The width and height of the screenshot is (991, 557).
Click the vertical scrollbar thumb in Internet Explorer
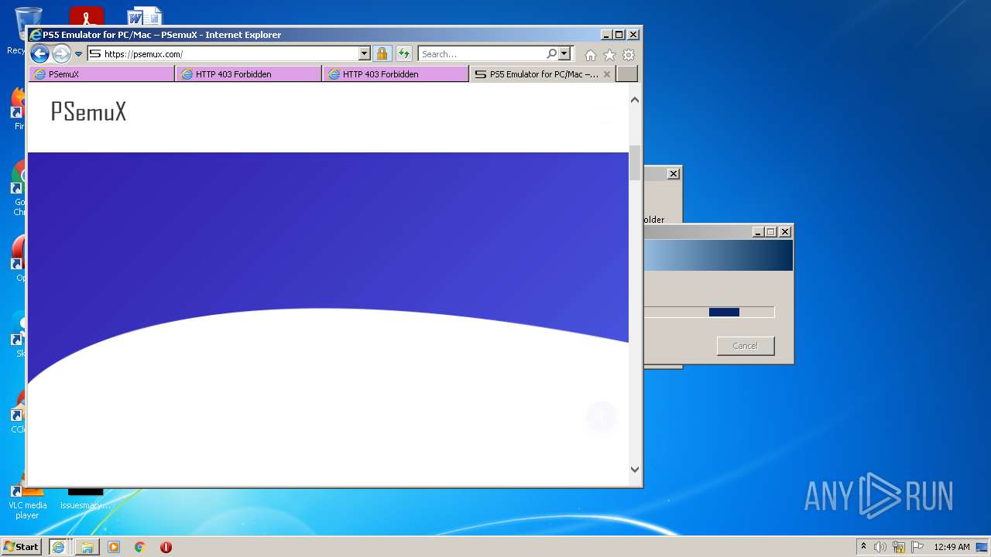[635, 162]
